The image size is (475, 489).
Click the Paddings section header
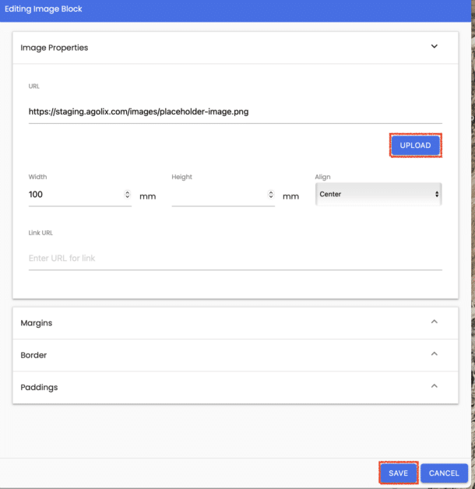coord(235,387)
